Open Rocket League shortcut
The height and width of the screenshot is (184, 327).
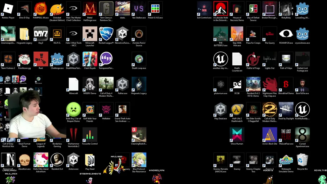(106, 34)
